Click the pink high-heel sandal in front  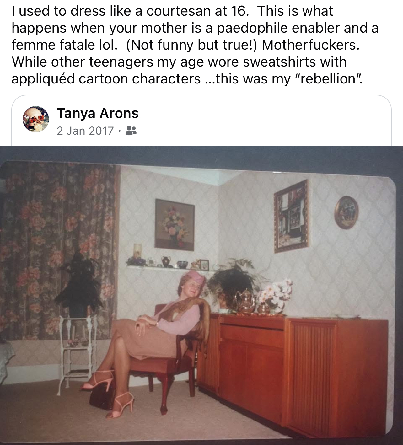[x=121, y=405]
